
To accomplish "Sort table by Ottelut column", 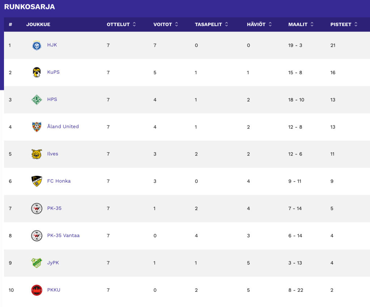I will pyautogui.click(x=121, y=25).
